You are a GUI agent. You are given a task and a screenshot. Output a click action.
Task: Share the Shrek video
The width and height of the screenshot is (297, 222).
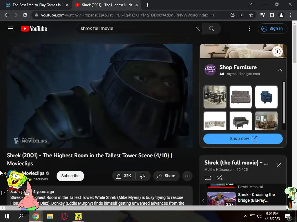[x=166, y=176]
